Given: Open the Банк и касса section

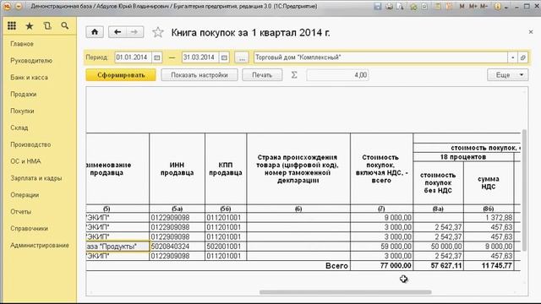Looking at the screenshot, I should [x=29, y=78].
